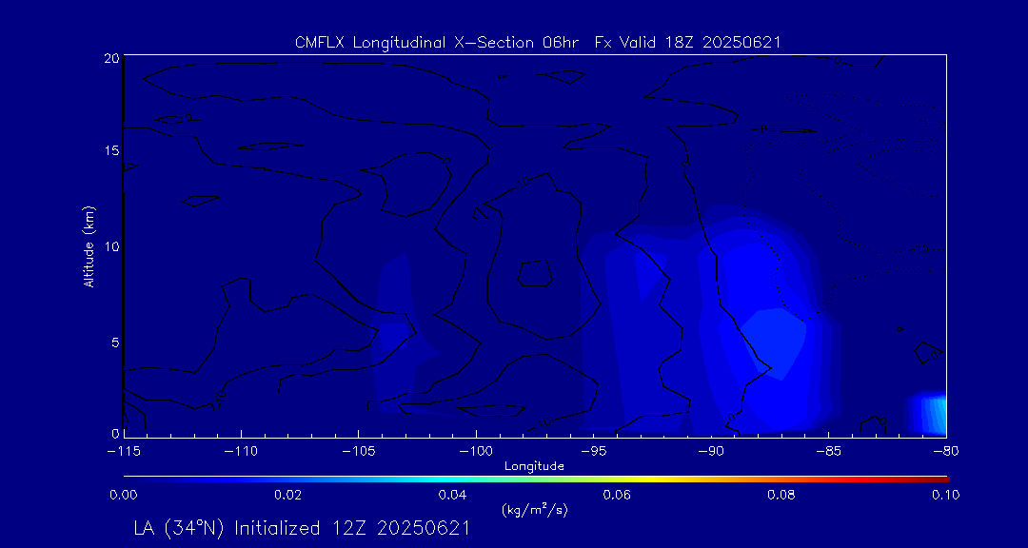Click the dotted contour label '-10'
The height and width of the screenshot is (548, 1028).
[x=921, y=250]
